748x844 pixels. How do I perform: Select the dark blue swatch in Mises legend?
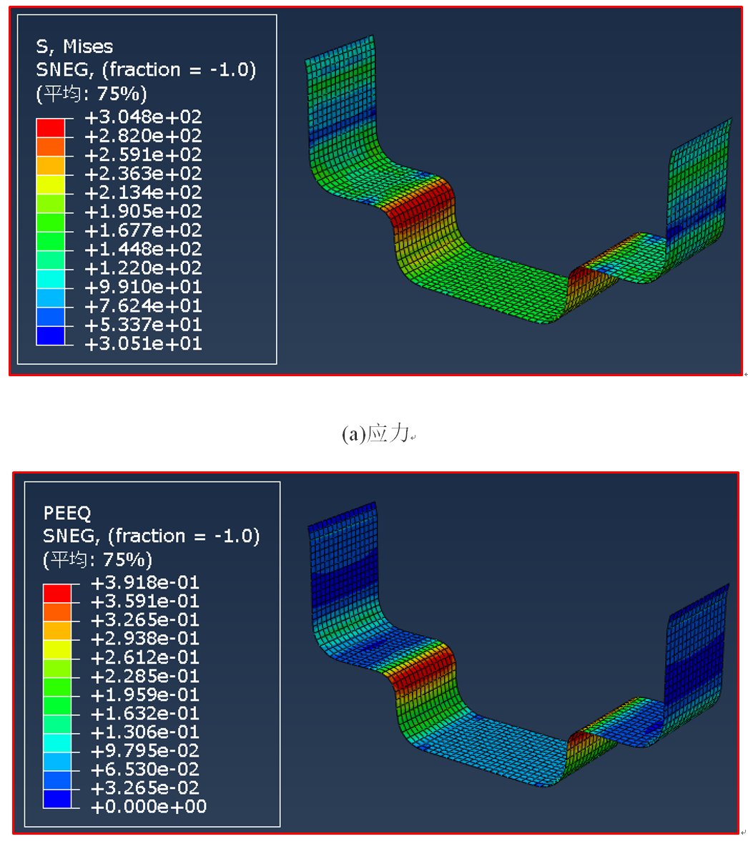(x=50, y=335)
